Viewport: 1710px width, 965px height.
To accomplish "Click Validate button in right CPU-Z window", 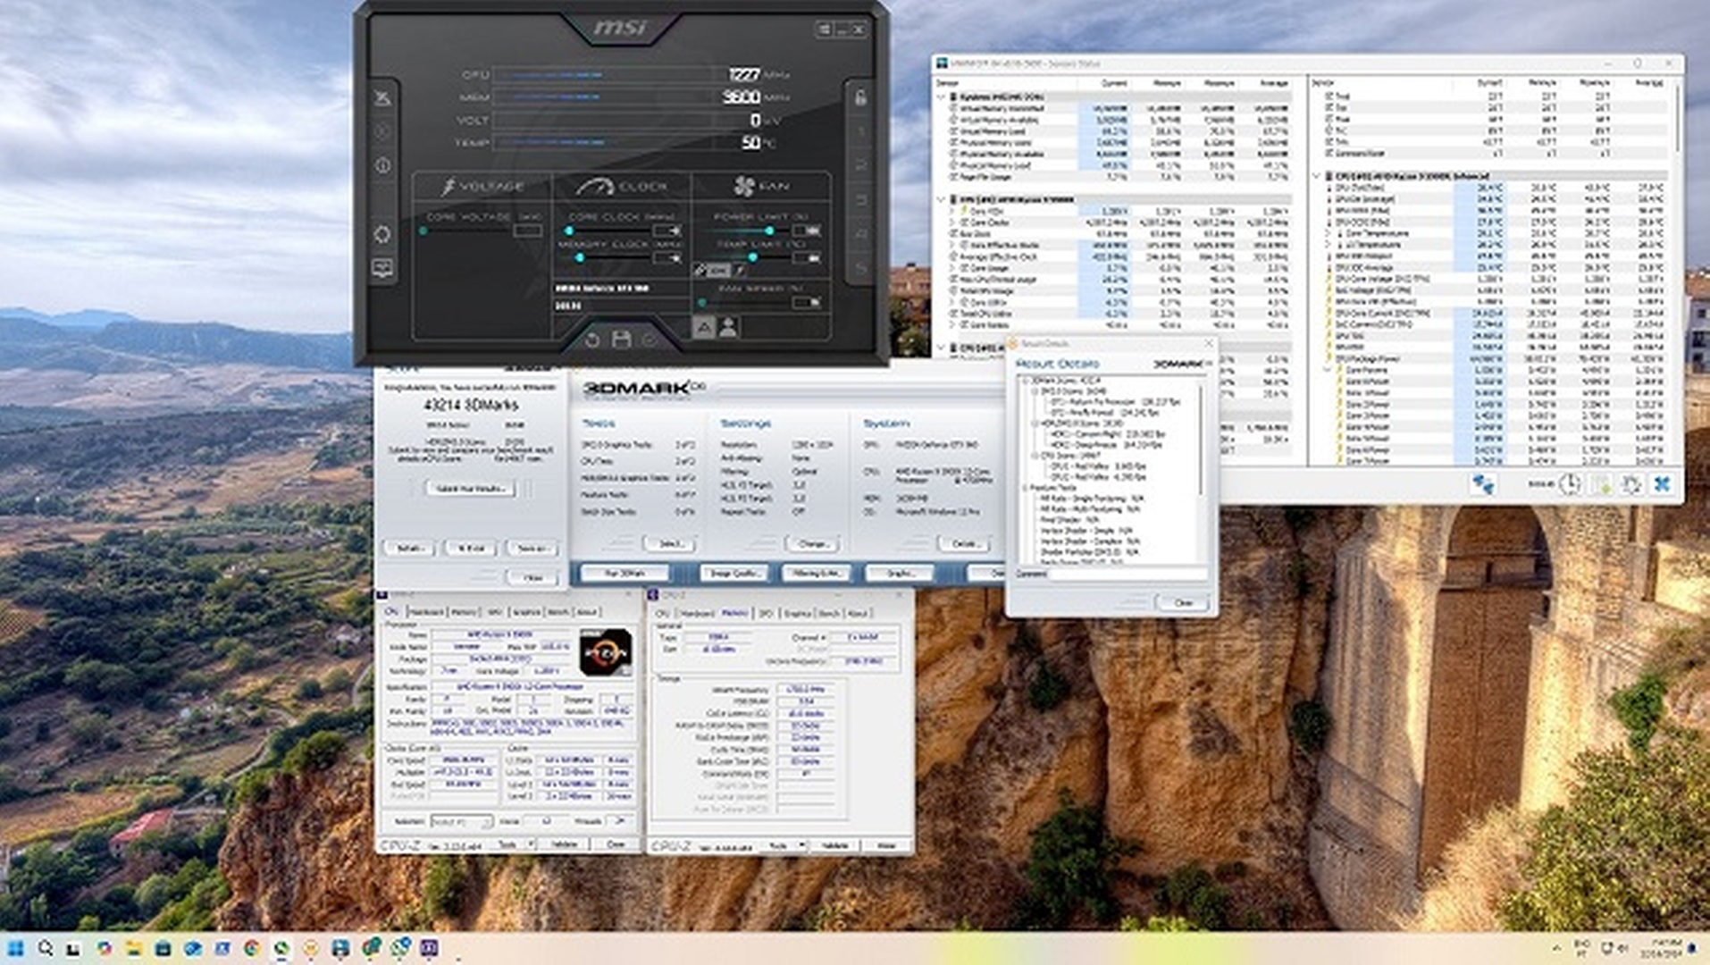I will (835, 844).
